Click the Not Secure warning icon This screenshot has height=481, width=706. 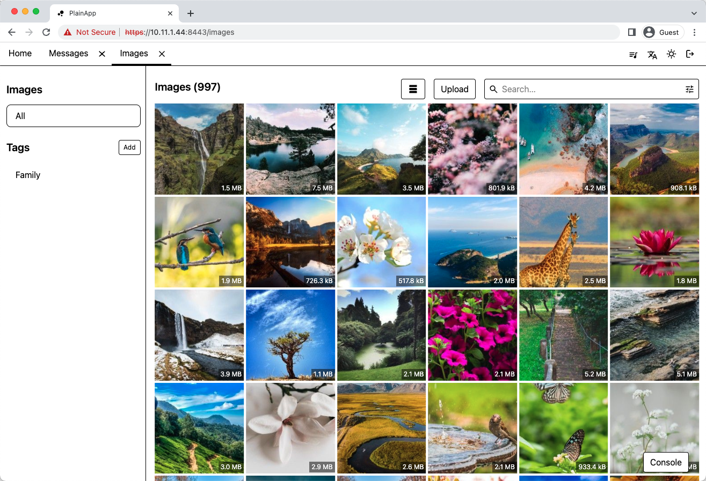tap(68, 32)
